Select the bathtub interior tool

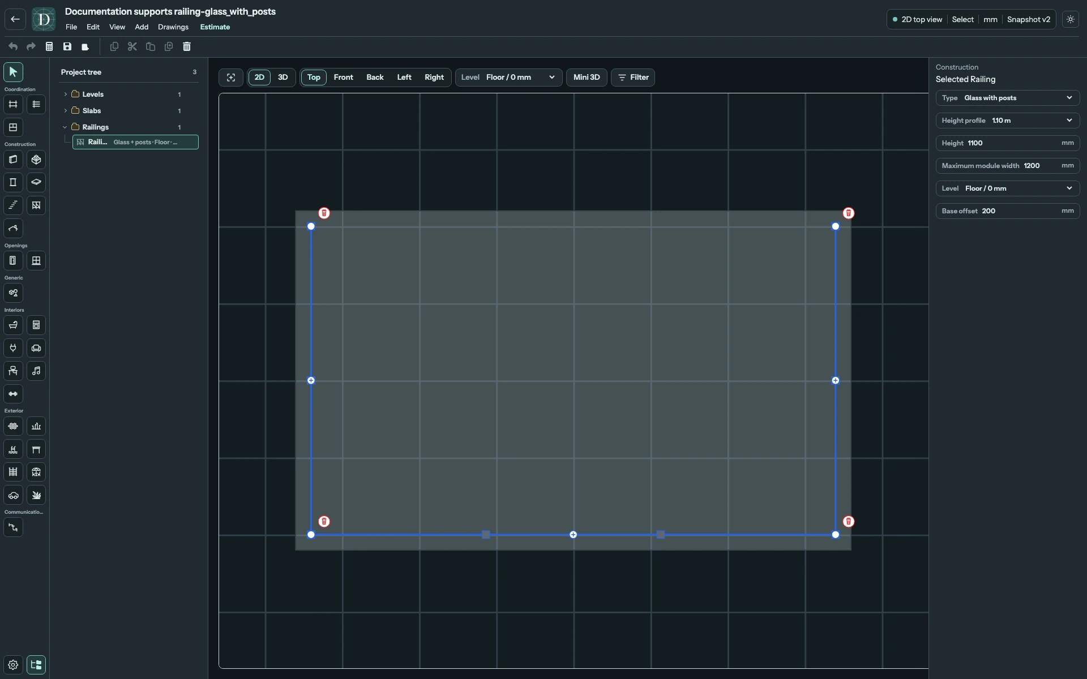click(x=13, y=325)
